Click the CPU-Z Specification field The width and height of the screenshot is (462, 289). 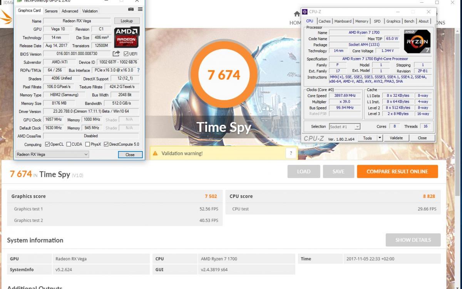pyautogui.click(x=380, y=59)
